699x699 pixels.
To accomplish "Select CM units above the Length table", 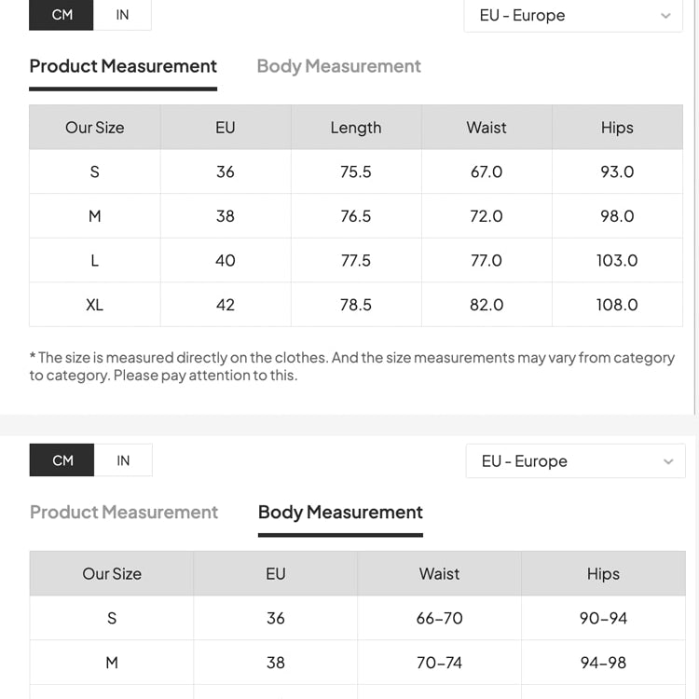I will coord(62,15).
